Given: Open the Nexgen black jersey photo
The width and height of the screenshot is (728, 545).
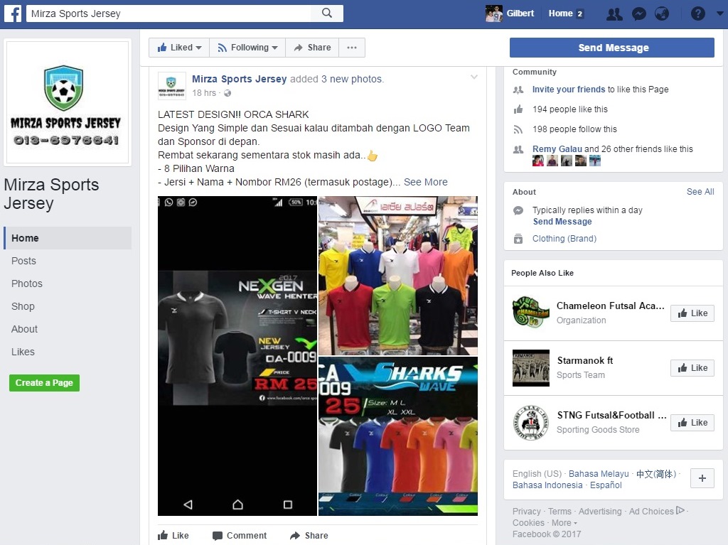Looking at the screenshot, I should 237,356.
